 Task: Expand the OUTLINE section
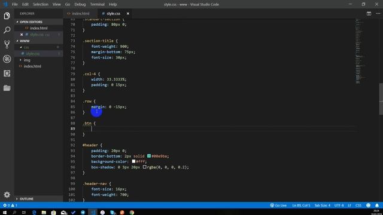tap(38, 199)
